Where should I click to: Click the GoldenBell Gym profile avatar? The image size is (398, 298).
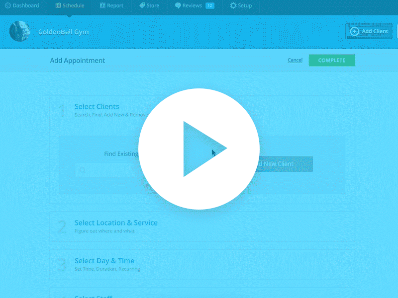(20, 31)
